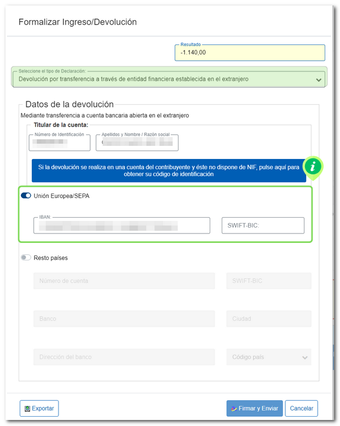340x426 pixels.
Task: Toggle the Unión Europea/SEPA switch
Action: coord(26,196)
